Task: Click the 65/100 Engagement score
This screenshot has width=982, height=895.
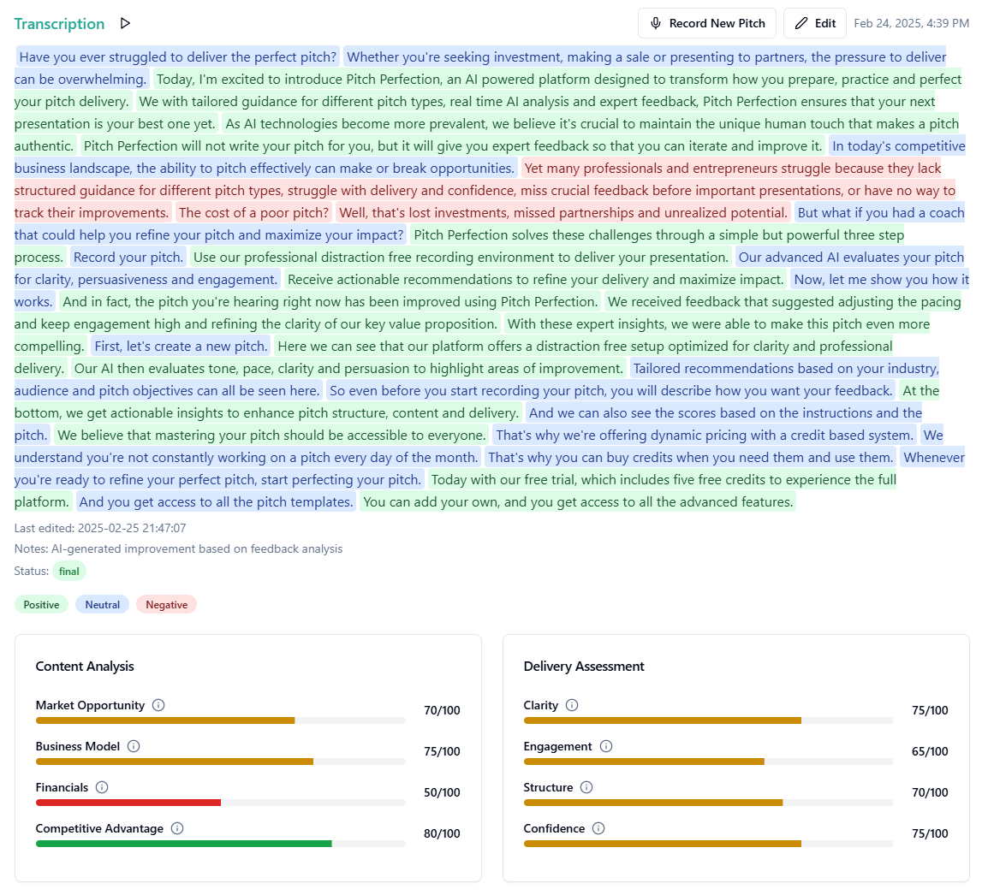Action: 930,751
